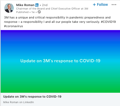Select the 2nd degree connection label
Image resolution: width=120 pixels, height=106 pixels.
coord(45,5)
